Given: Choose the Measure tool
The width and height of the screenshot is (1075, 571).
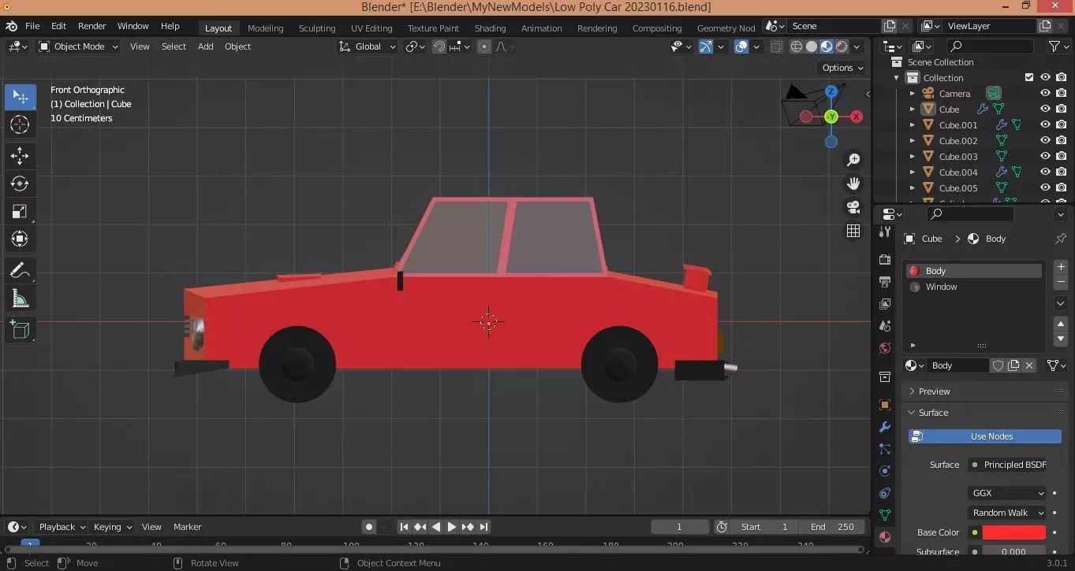Looking at the screenshot, I should tap(21, 298).
